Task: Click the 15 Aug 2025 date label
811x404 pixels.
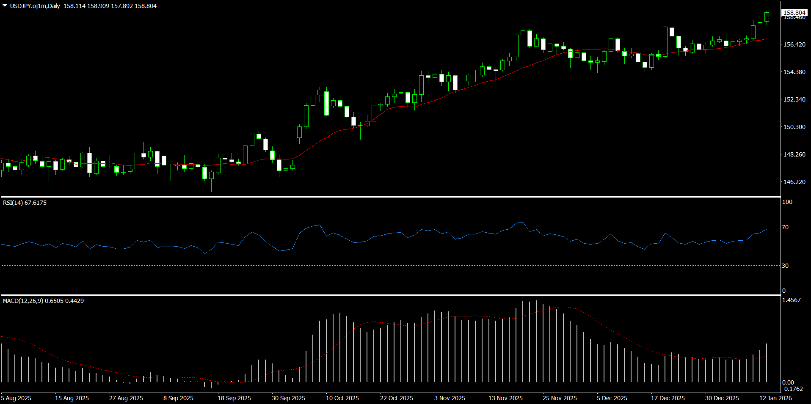Action: point(72,398)
